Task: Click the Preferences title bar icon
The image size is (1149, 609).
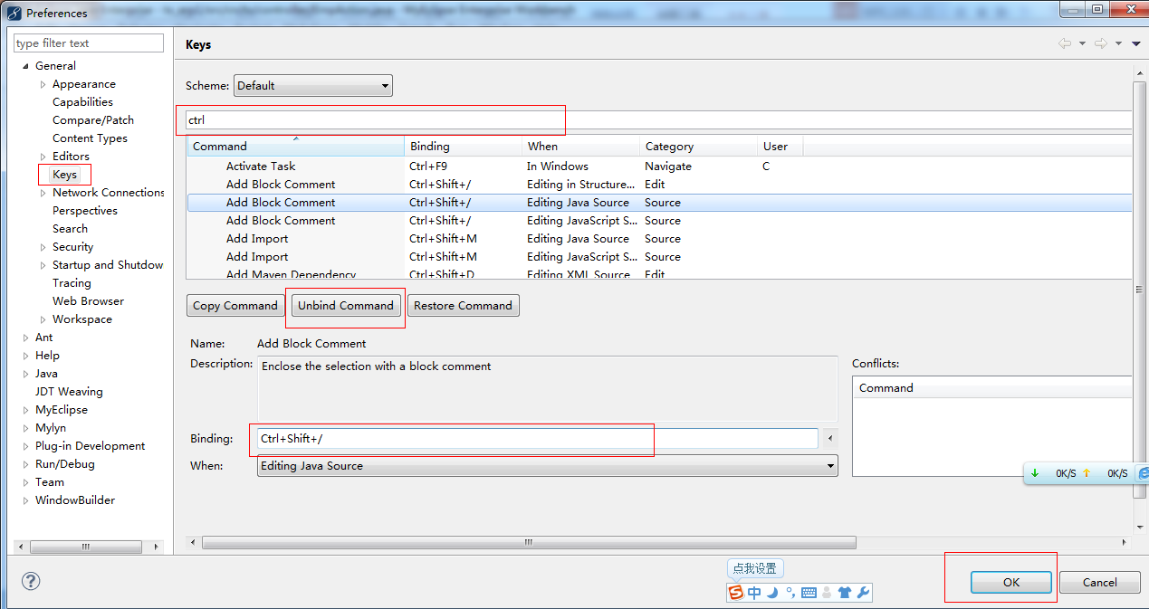Action: pyautogui.click(x=14, y=13)
